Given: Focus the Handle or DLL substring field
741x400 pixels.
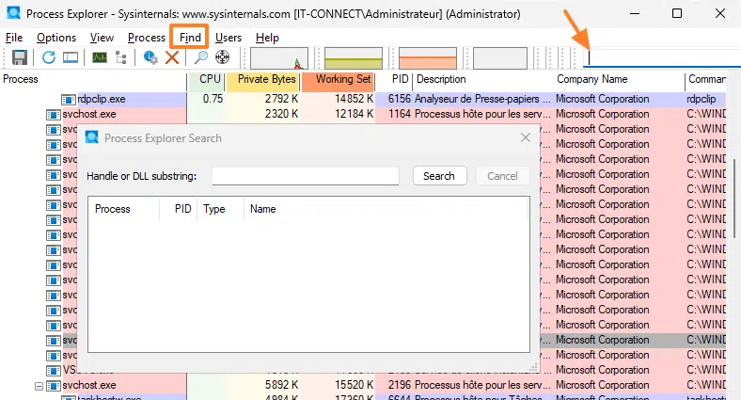Looking at the screenshot, I should click(306, 176).
